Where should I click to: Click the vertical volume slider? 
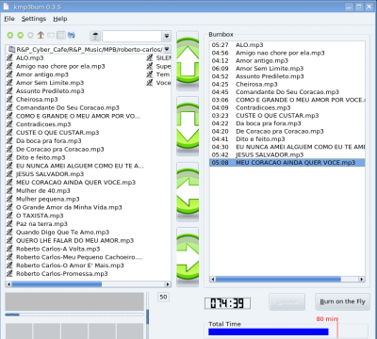(148, 315)
